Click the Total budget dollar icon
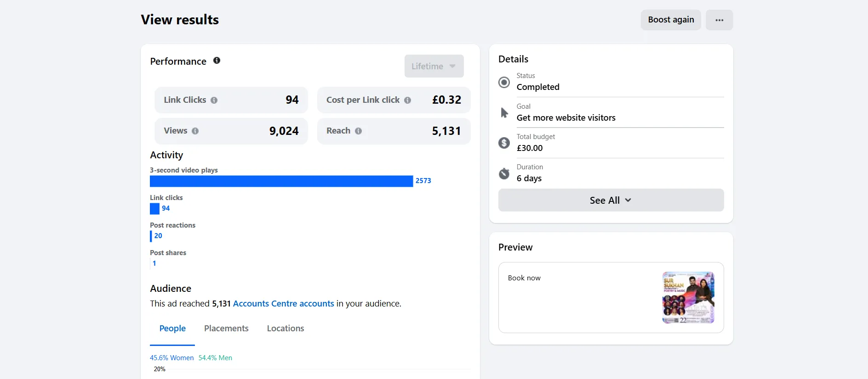Screen dimensions: 868x379 pyautogui.click(x=504, y=143)
